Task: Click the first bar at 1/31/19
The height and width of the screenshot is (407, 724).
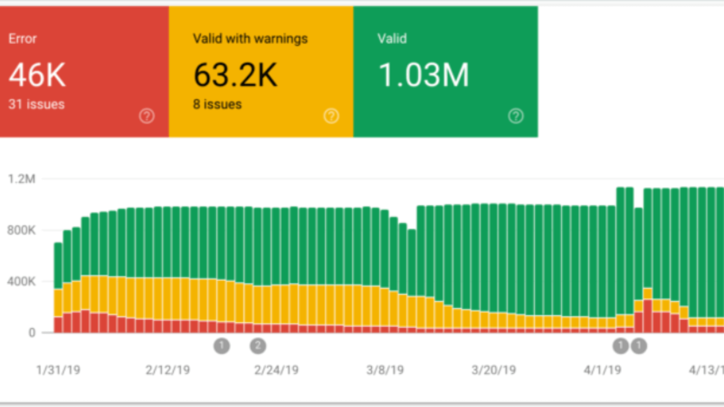Action: (x=57, y=286)
